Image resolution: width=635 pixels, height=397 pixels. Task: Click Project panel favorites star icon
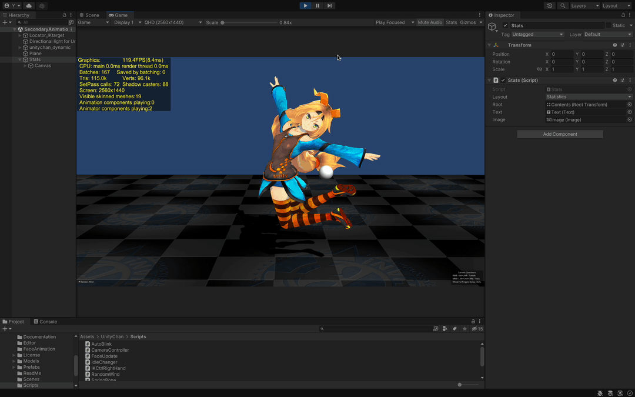pos(464,329)
